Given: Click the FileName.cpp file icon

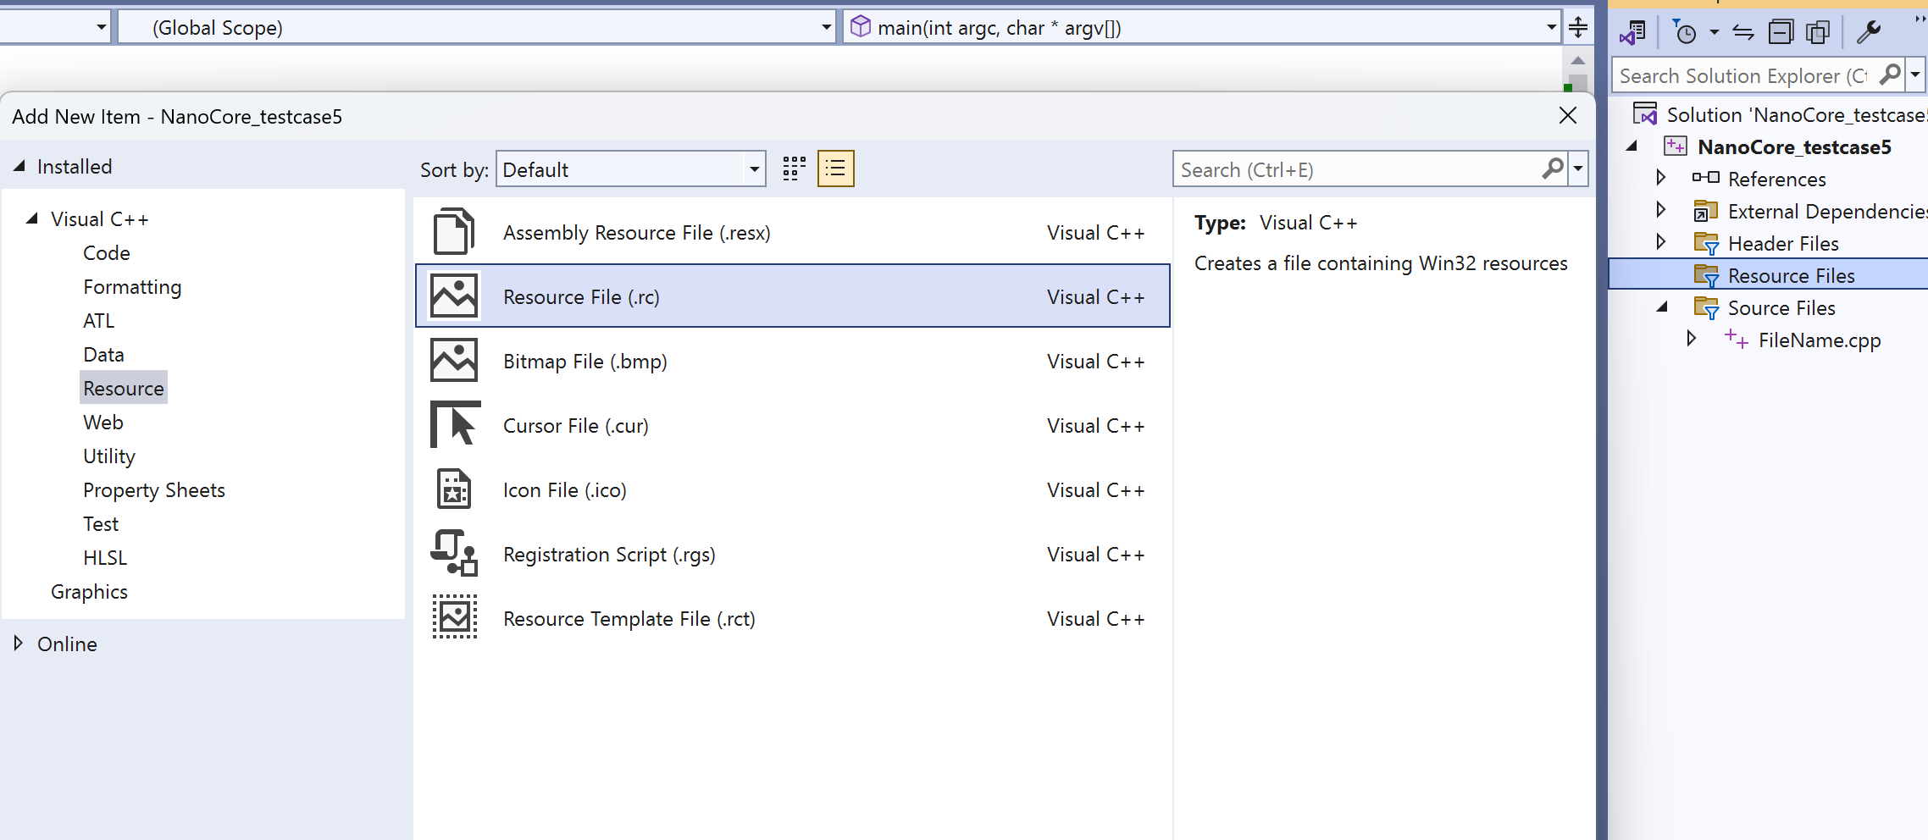Looking at the screenshot, I should point(1736,339).
